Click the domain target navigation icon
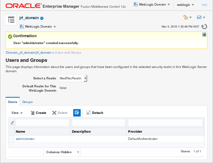Screen dimensions: 213x163 11,19
